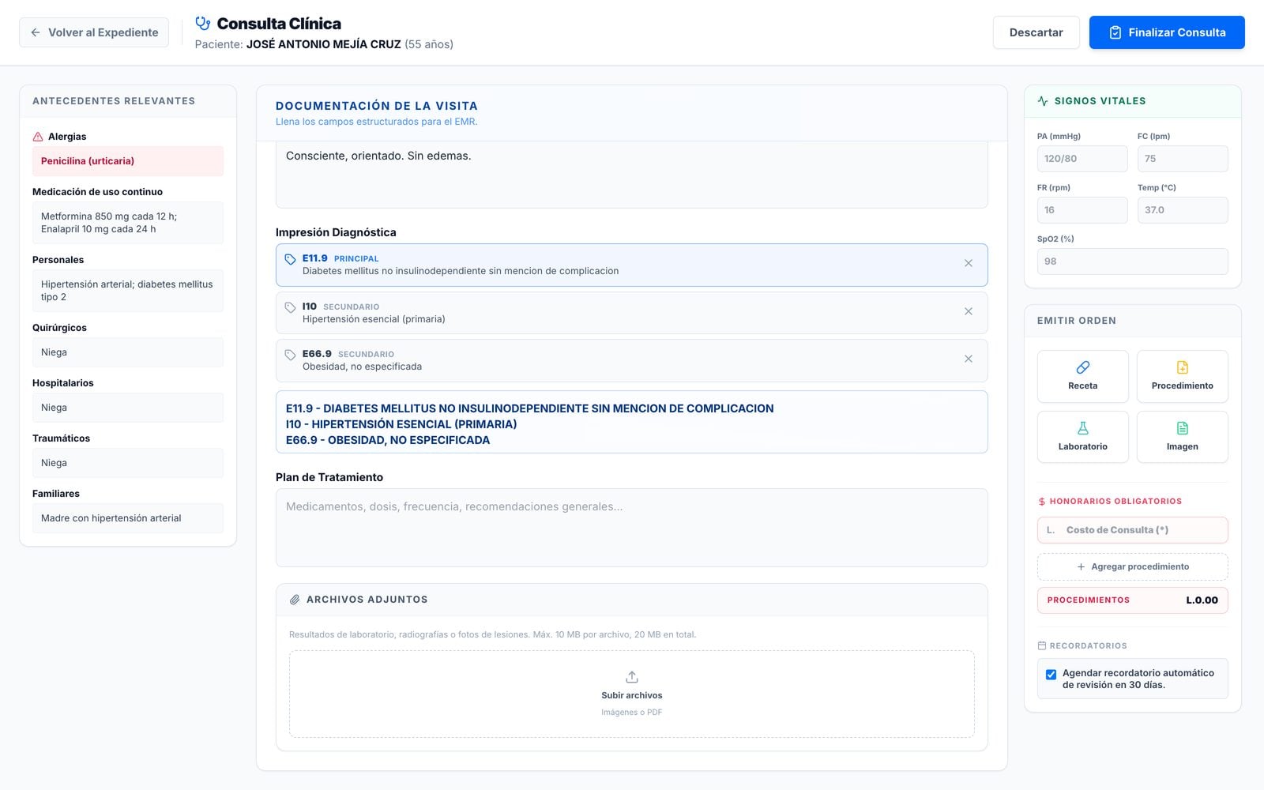This screenshot has width=1264, height=790.
Task: Click Volver al Expediente button
Action: (94, 32)
